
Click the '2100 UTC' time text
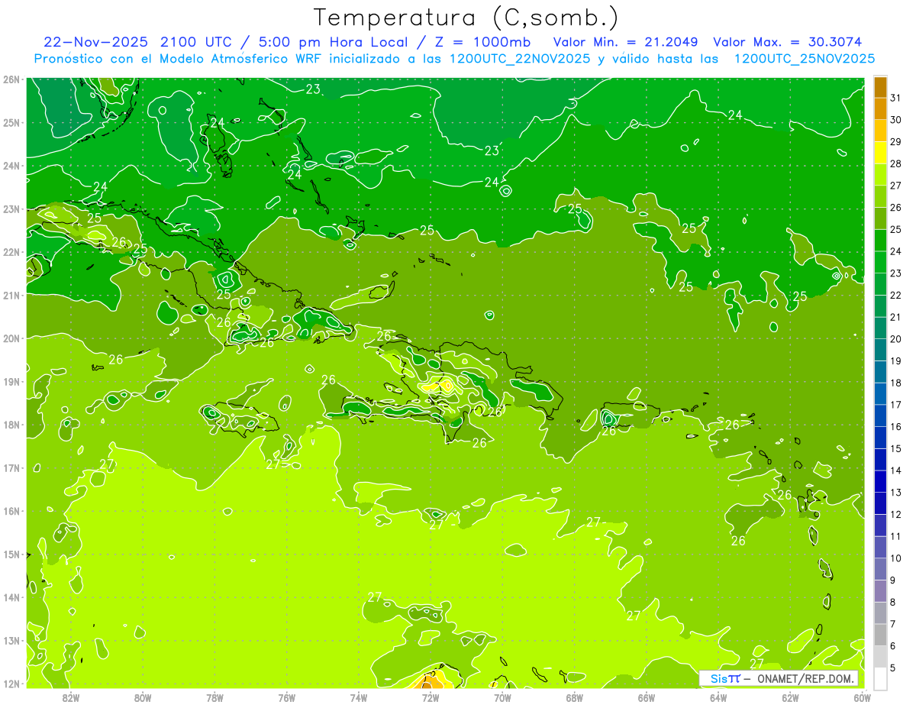coord(197,41)
